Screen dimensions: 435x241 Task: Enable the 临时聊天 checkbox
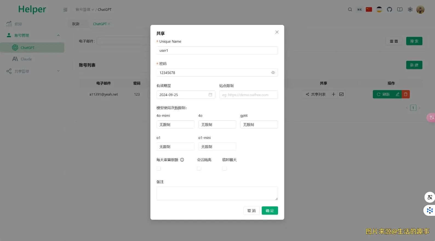coord(224,169)
